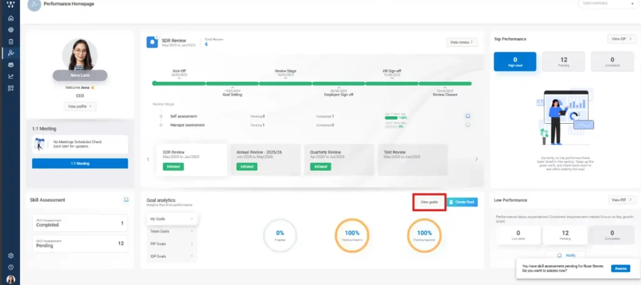Click the Self assessment reminder bell icon
The height and width of the screenshot is (285, 641).
tap(467, 116)
